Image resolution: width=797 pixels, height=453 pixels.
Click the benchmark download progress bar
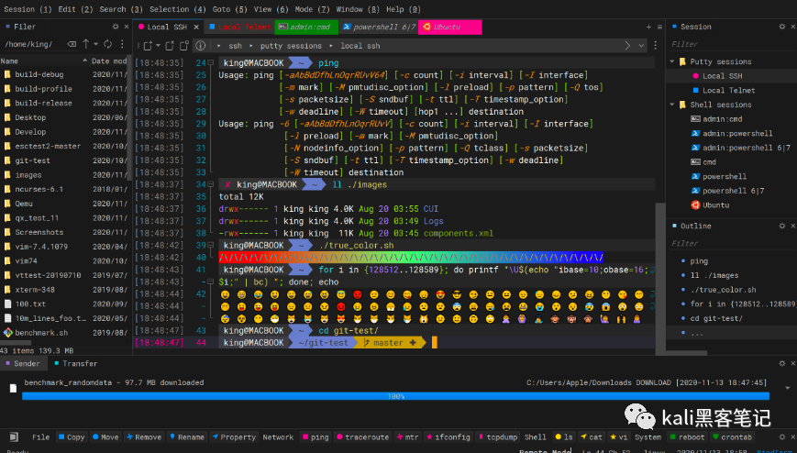tap(396, 396)
